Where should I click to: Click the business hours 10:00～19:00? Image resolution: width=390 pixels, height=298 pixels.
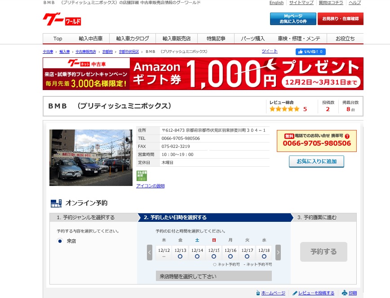(177, 154)
